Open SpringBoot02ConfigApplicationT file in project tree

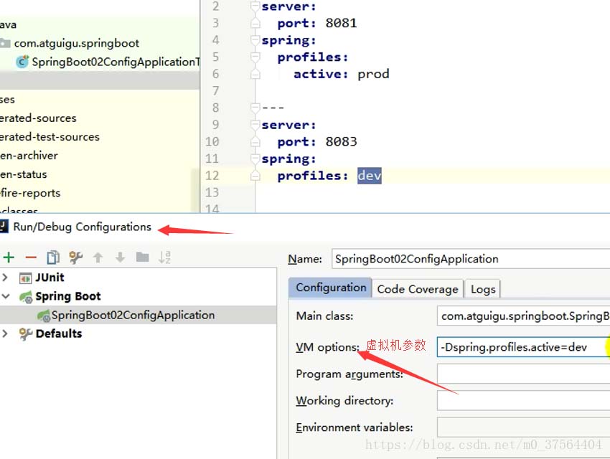click(x=116, y=62)
